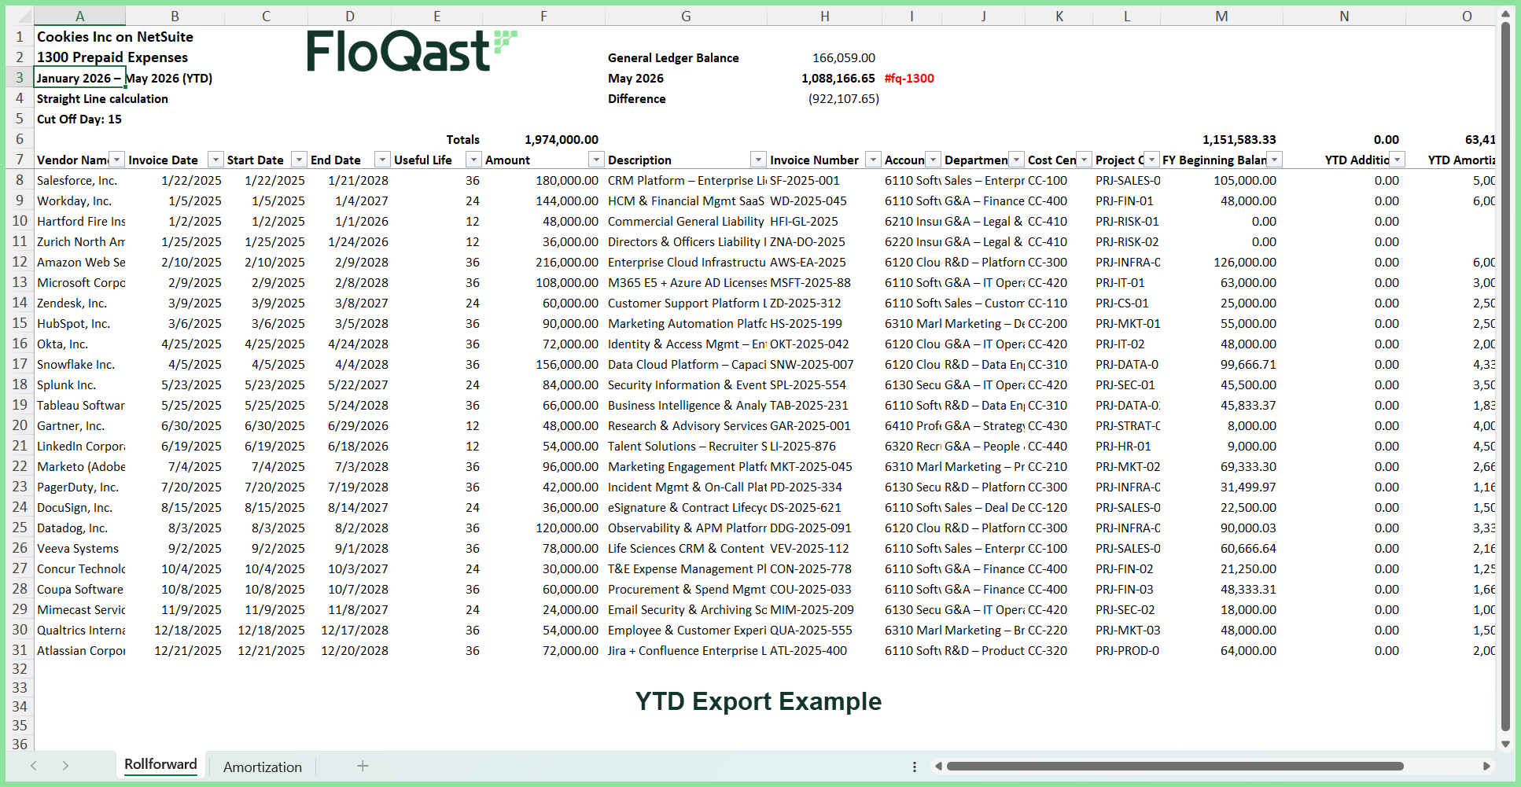The height and width of the screenshot is (787, 1521).
Task: Select column M header
Action: (x=1221, y=16)
